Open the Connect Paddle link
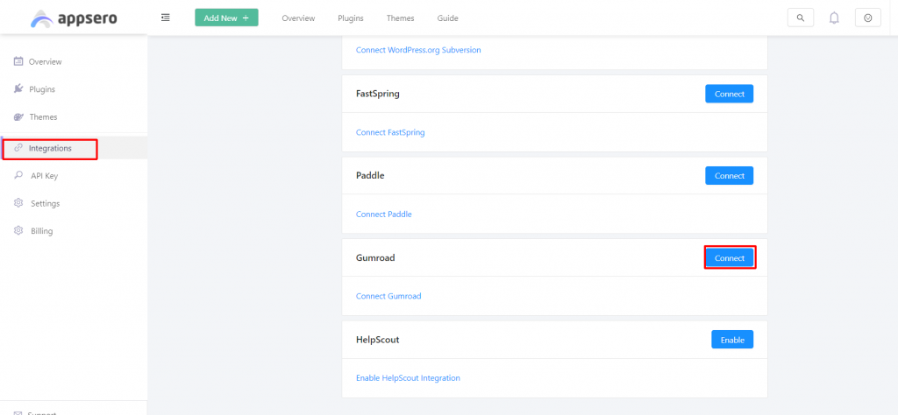898x415 pixels. tap(384, 215)
